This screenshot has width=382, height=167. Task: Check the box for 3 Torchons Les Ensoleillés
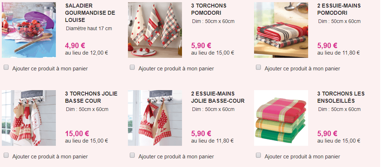click(258, 156)
